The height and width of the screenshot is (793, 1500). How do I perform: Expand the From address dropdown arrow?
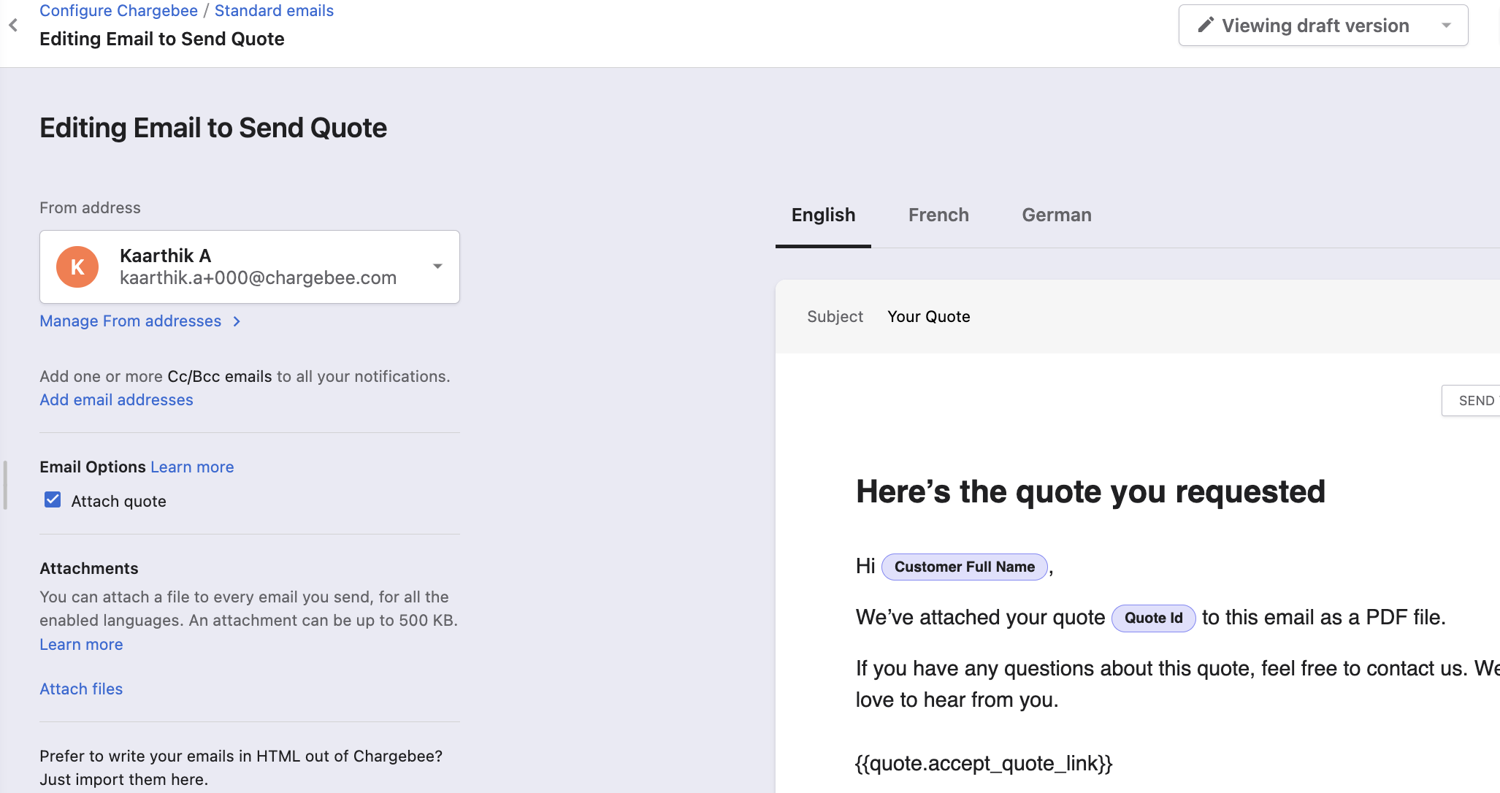437,267
